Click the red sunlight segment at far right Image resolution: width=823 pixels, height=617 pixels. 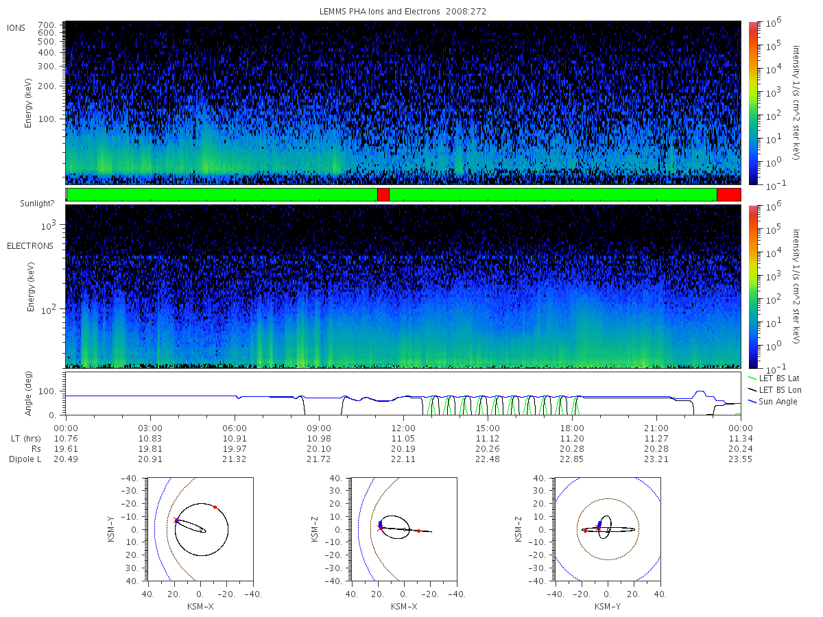(729, 195)
